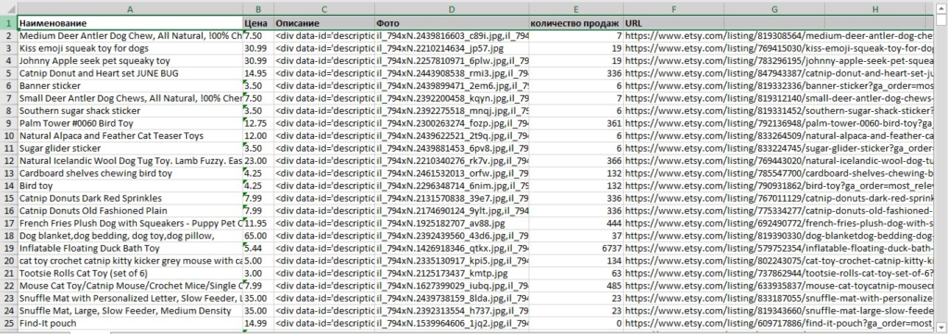Select column H header

coord(874,9)
